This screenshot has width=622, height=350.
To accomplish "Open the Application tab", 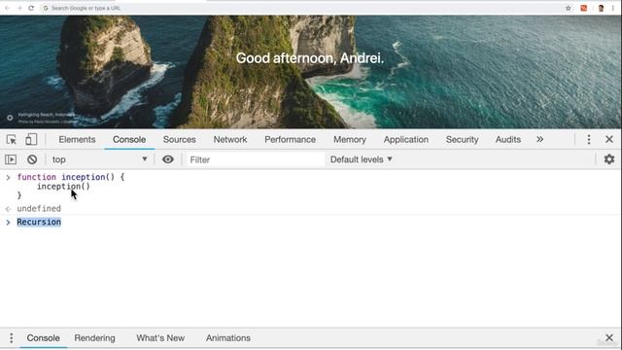I will point(406,140).
